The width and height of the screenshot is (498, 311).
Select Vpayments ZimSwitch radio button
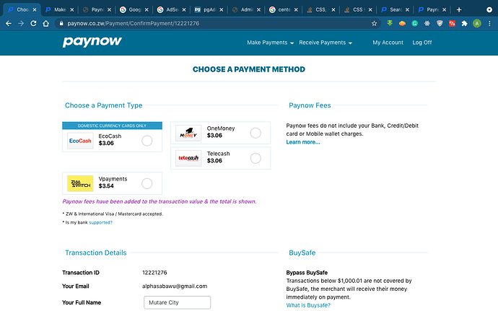click(147, 183)
